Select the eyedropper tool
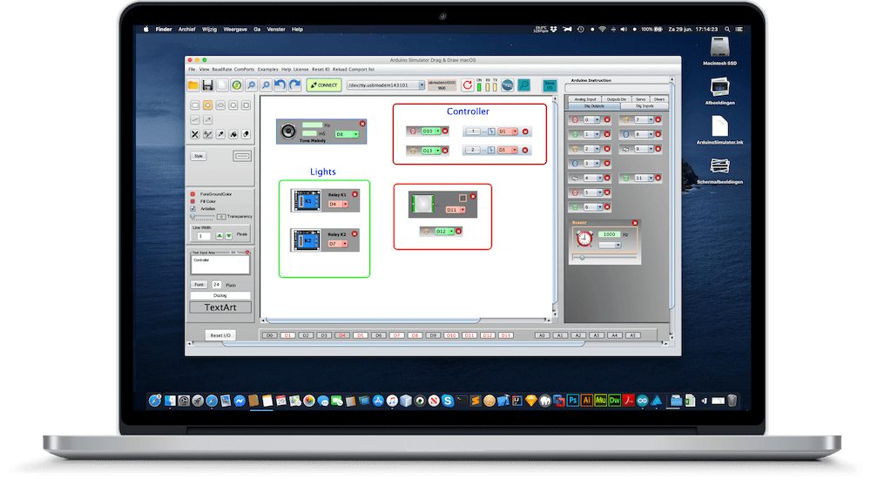 tap(220, 134)
